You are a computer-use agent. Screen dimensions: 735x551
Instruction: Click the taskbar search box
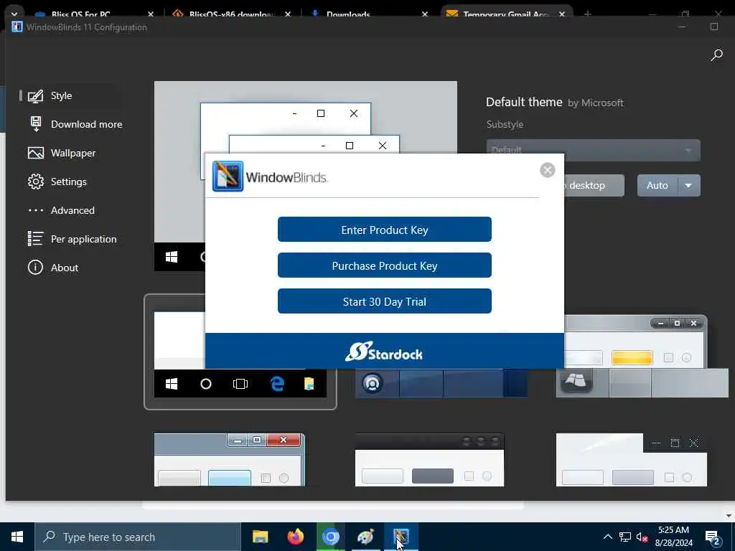pos(138,537)
